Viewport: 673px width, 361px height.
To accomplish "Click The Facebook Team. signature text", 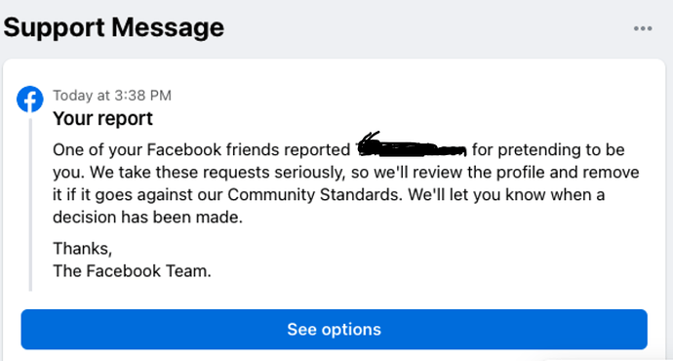I will pos(132,271).
